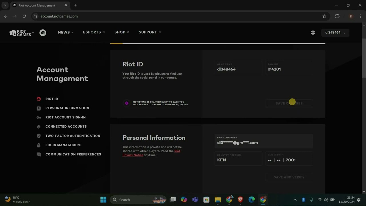Close the Riot Account Management tab
Viewport: 366px width, 206px height.
(x=66, y=5)
